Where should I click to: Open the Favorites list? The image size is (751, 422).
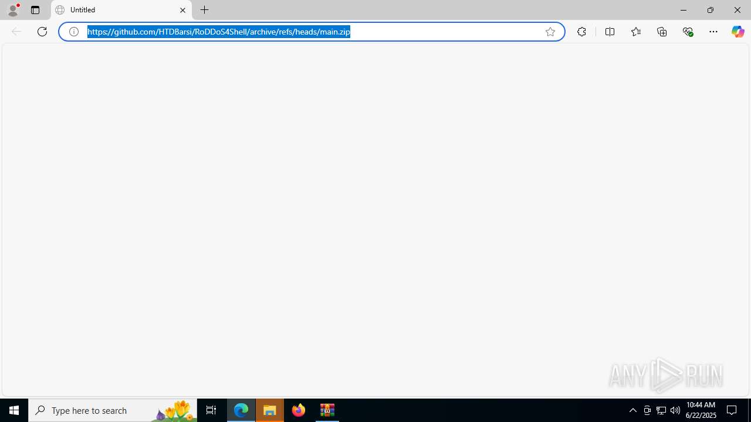(x=636, y=32)
